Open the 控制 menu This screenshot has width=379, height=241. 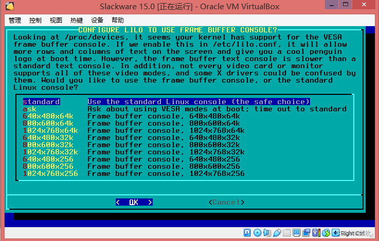[x=35, y=20]
